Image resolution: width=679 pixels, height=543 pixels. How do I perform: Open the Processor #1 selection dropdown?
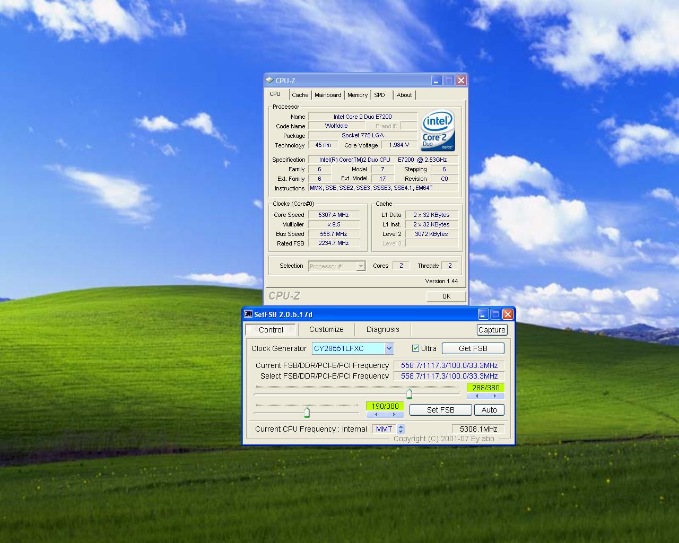(361, 266)
